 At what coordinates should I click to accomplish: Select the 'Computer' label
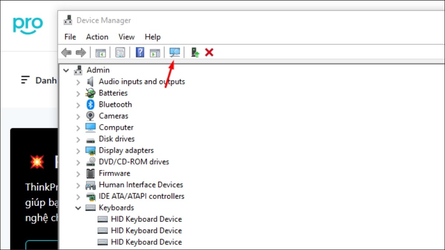[116, 127]
